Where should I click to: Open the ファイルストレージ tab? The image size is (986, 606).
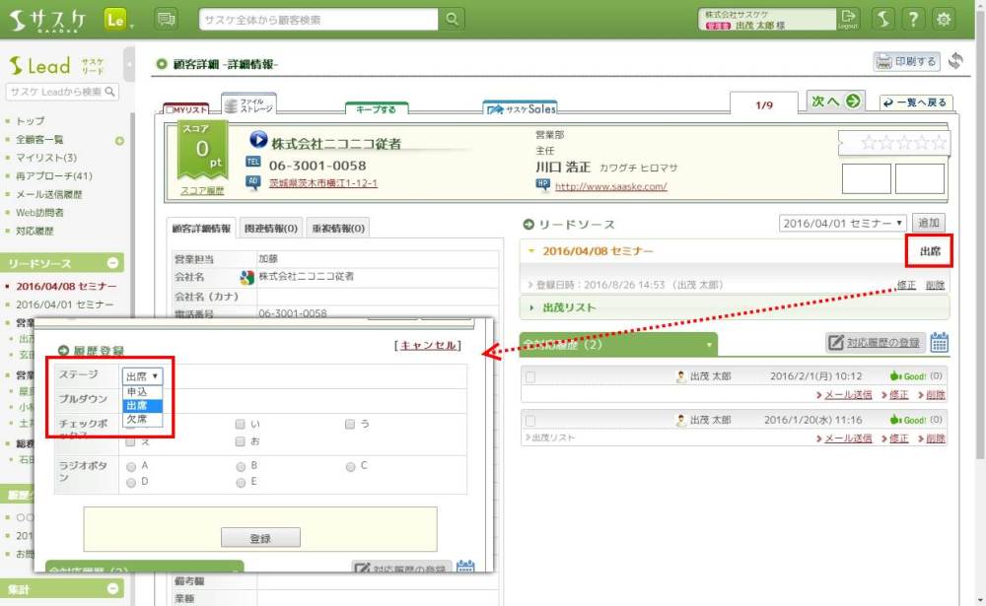click(x=249, y=104)
